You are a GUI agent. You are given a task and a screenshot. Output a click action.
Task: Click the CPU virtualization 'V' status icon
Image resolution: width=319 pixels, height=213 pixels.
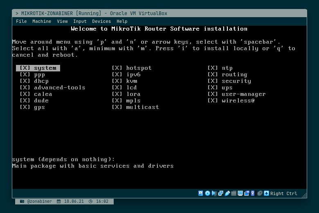(x=253, y=193)
